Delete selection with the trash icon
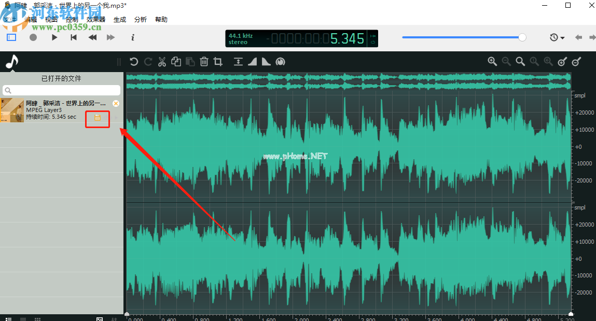 [204, 62]
